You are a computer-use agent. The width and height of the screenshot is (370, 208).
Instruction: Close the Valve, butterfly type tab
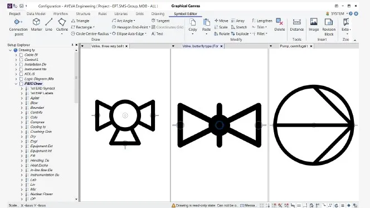click(x=221, y=46)
